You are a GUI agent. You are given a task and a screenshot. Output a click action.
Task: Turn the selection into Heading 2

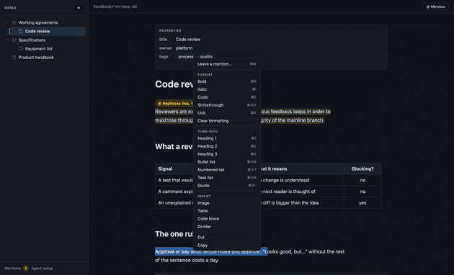(x=227, y=146)
